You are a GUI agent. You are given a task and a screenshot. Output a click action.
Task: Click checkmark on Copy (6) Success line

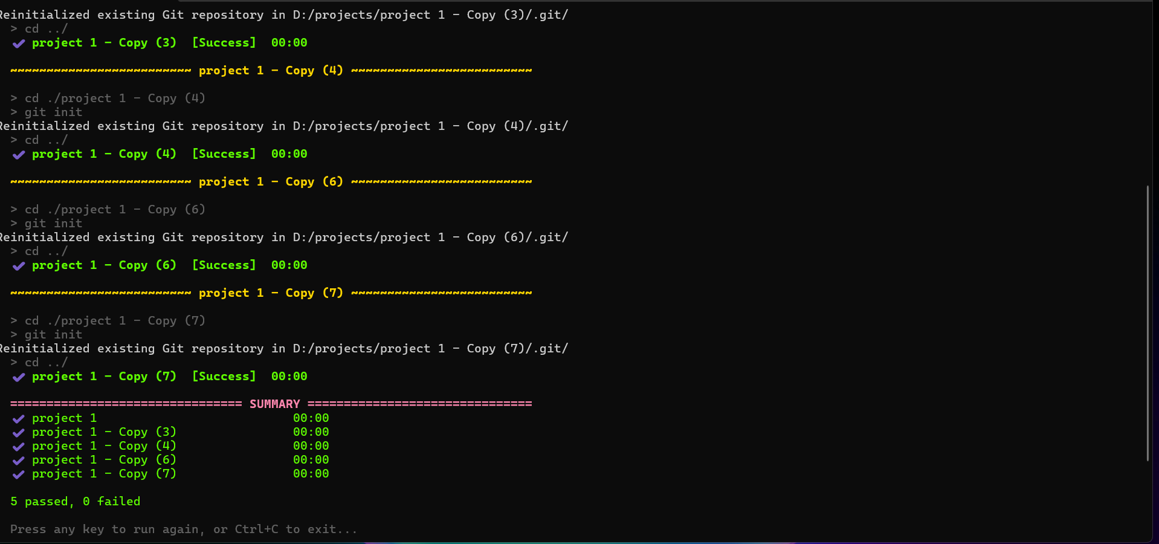click(x=19, y=266)
